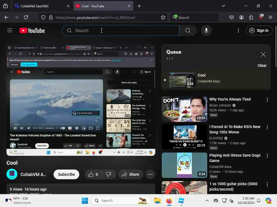
Task: Close the Queue panel
Action: point(263,54)
